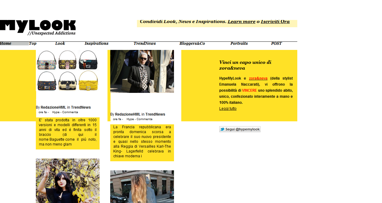Go to the Top menu section
Viewport: 382px width, 203px height.
[33, 44]
